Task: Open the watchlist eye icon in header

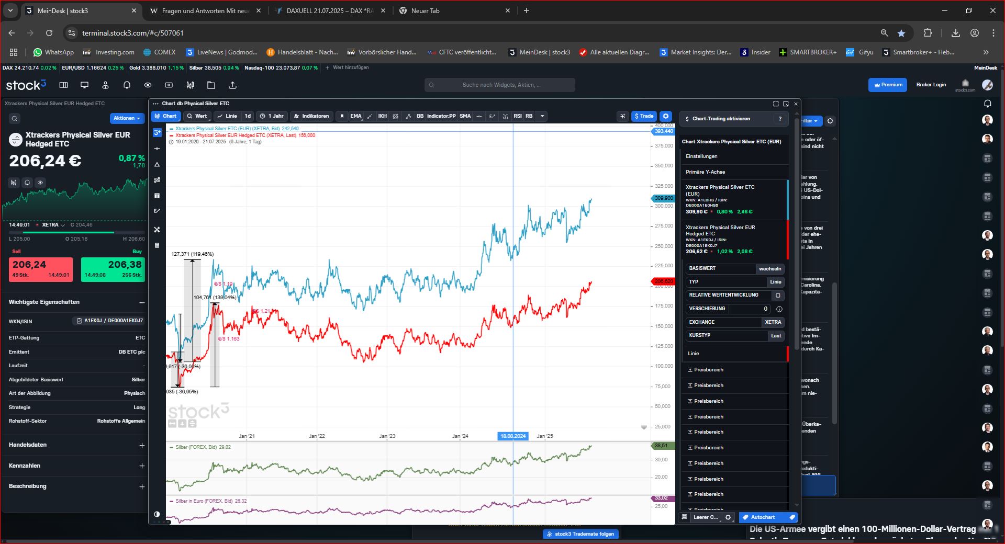Action: click(148, 85)
